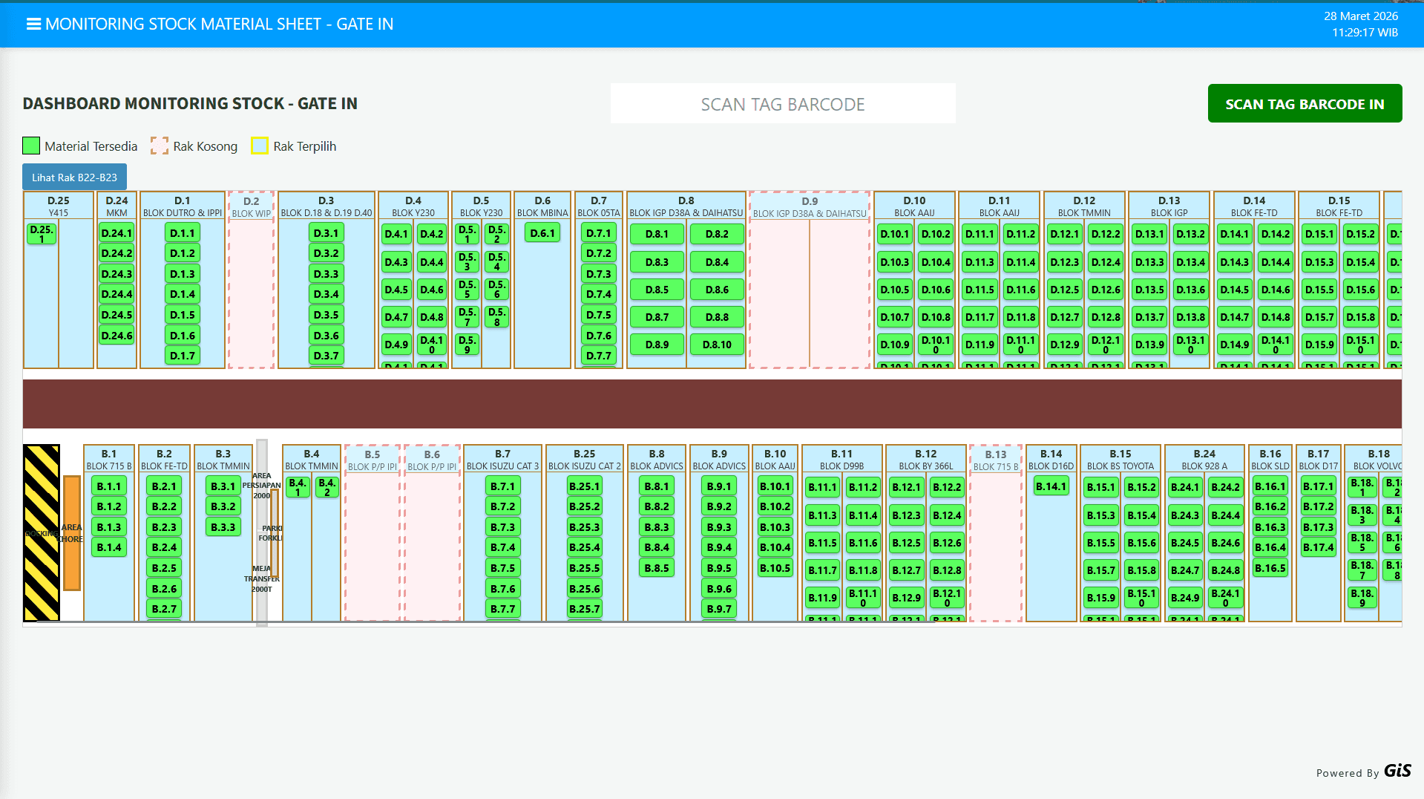Image resolution: width=1424 pixels, height=799 pixels.
Task: Select rack slot B.14.1
Action: [x=1051, y=486]
